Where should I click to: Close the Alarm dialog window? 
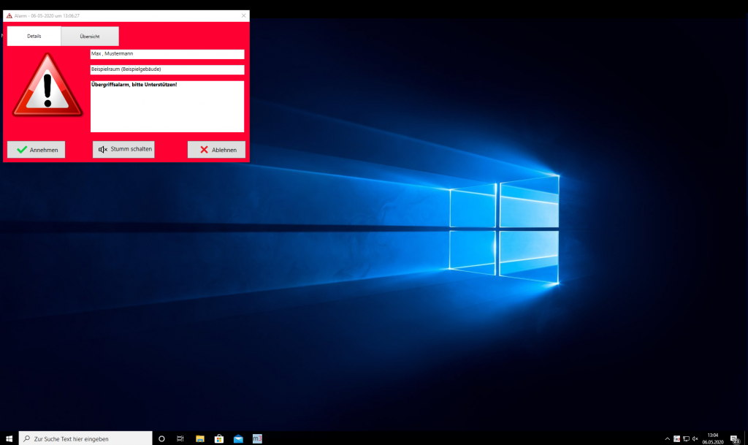[244, 16]
